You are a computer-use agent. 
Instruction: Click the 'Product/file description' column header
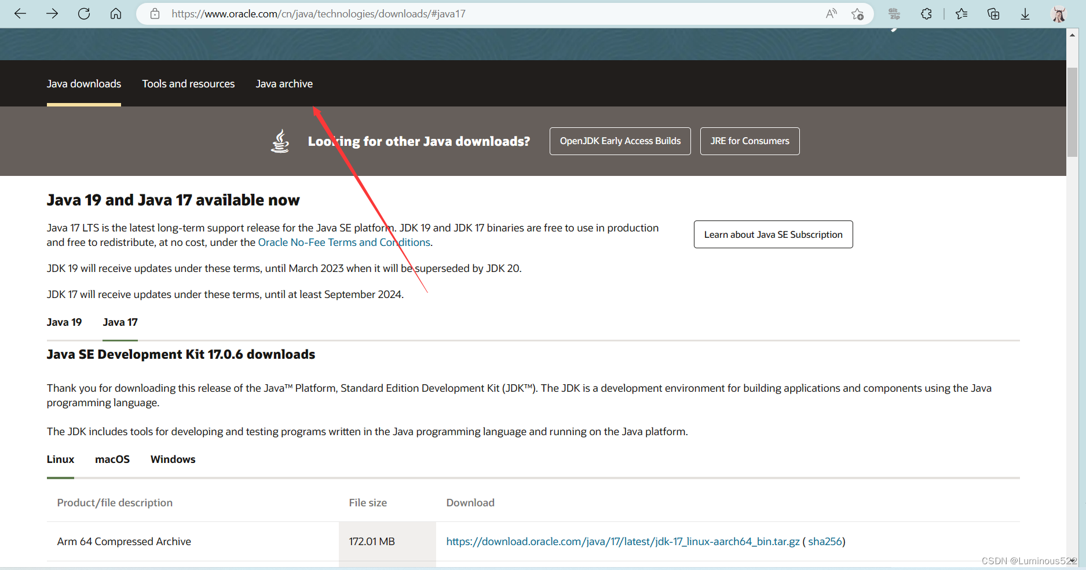[x=115, y=503]
